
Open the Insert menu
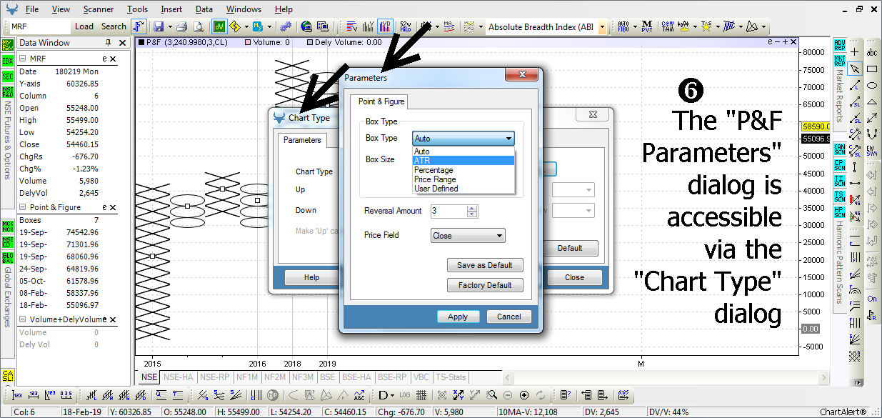pyautogui.click(x=171, y=9)
